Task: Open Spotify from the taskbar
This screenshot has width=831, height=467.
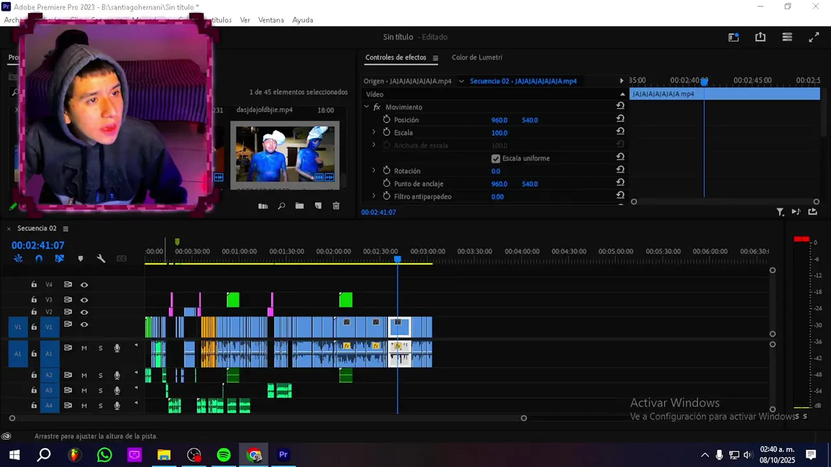Action: pyautogui.click(x=223, y=455)
